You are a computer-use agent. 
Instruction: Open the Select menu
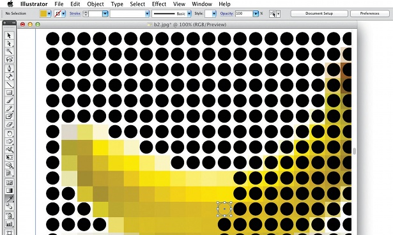point(137,4)
